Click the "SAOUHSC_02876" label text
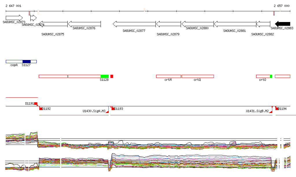 click(84, 28)
